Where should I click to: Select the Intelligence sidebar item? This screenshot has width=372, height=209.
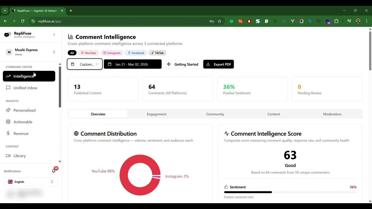pyautogui.click(x=29, y=76)
